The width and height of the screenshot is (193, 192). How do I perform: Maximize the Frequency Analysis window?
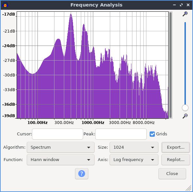pos(181,5)
